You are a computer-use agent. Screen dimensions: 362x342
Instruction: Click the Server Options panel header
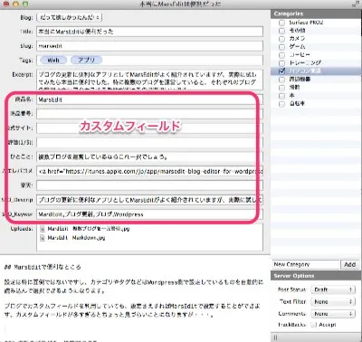[x=316, y=276]
